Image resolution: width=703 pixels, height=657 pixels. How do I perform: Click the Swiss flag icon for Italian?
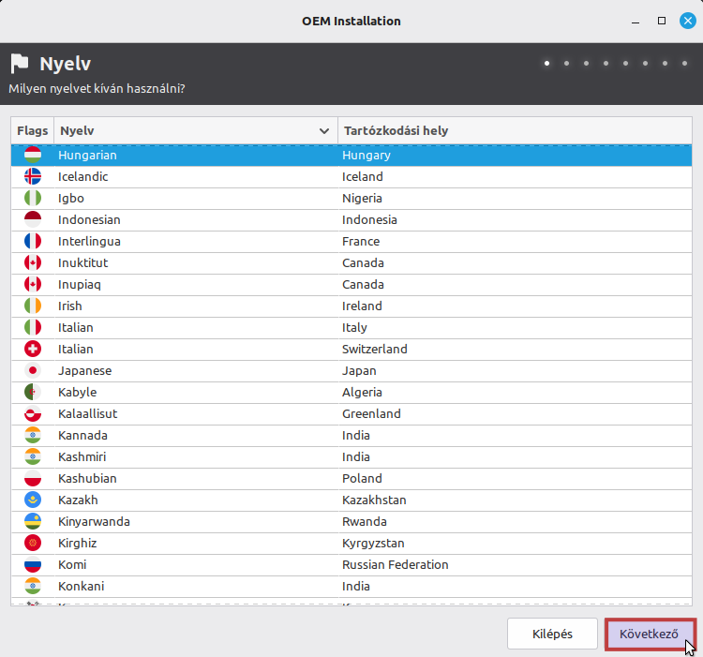click(x=32, y=349)
